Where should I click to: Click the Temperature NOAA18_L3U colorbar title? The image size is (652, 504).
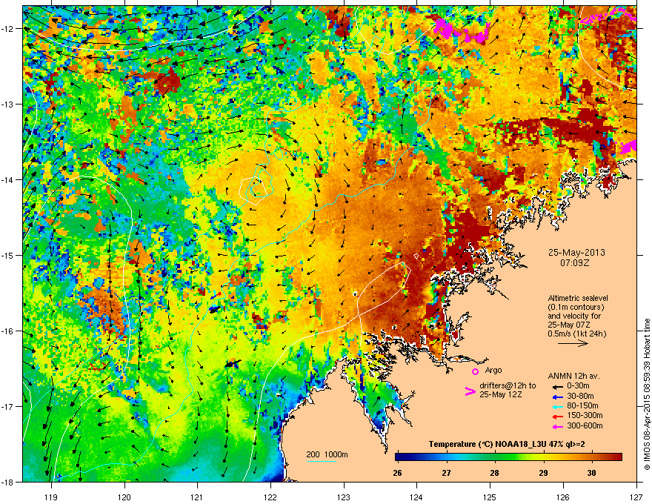tap(507, 444)
